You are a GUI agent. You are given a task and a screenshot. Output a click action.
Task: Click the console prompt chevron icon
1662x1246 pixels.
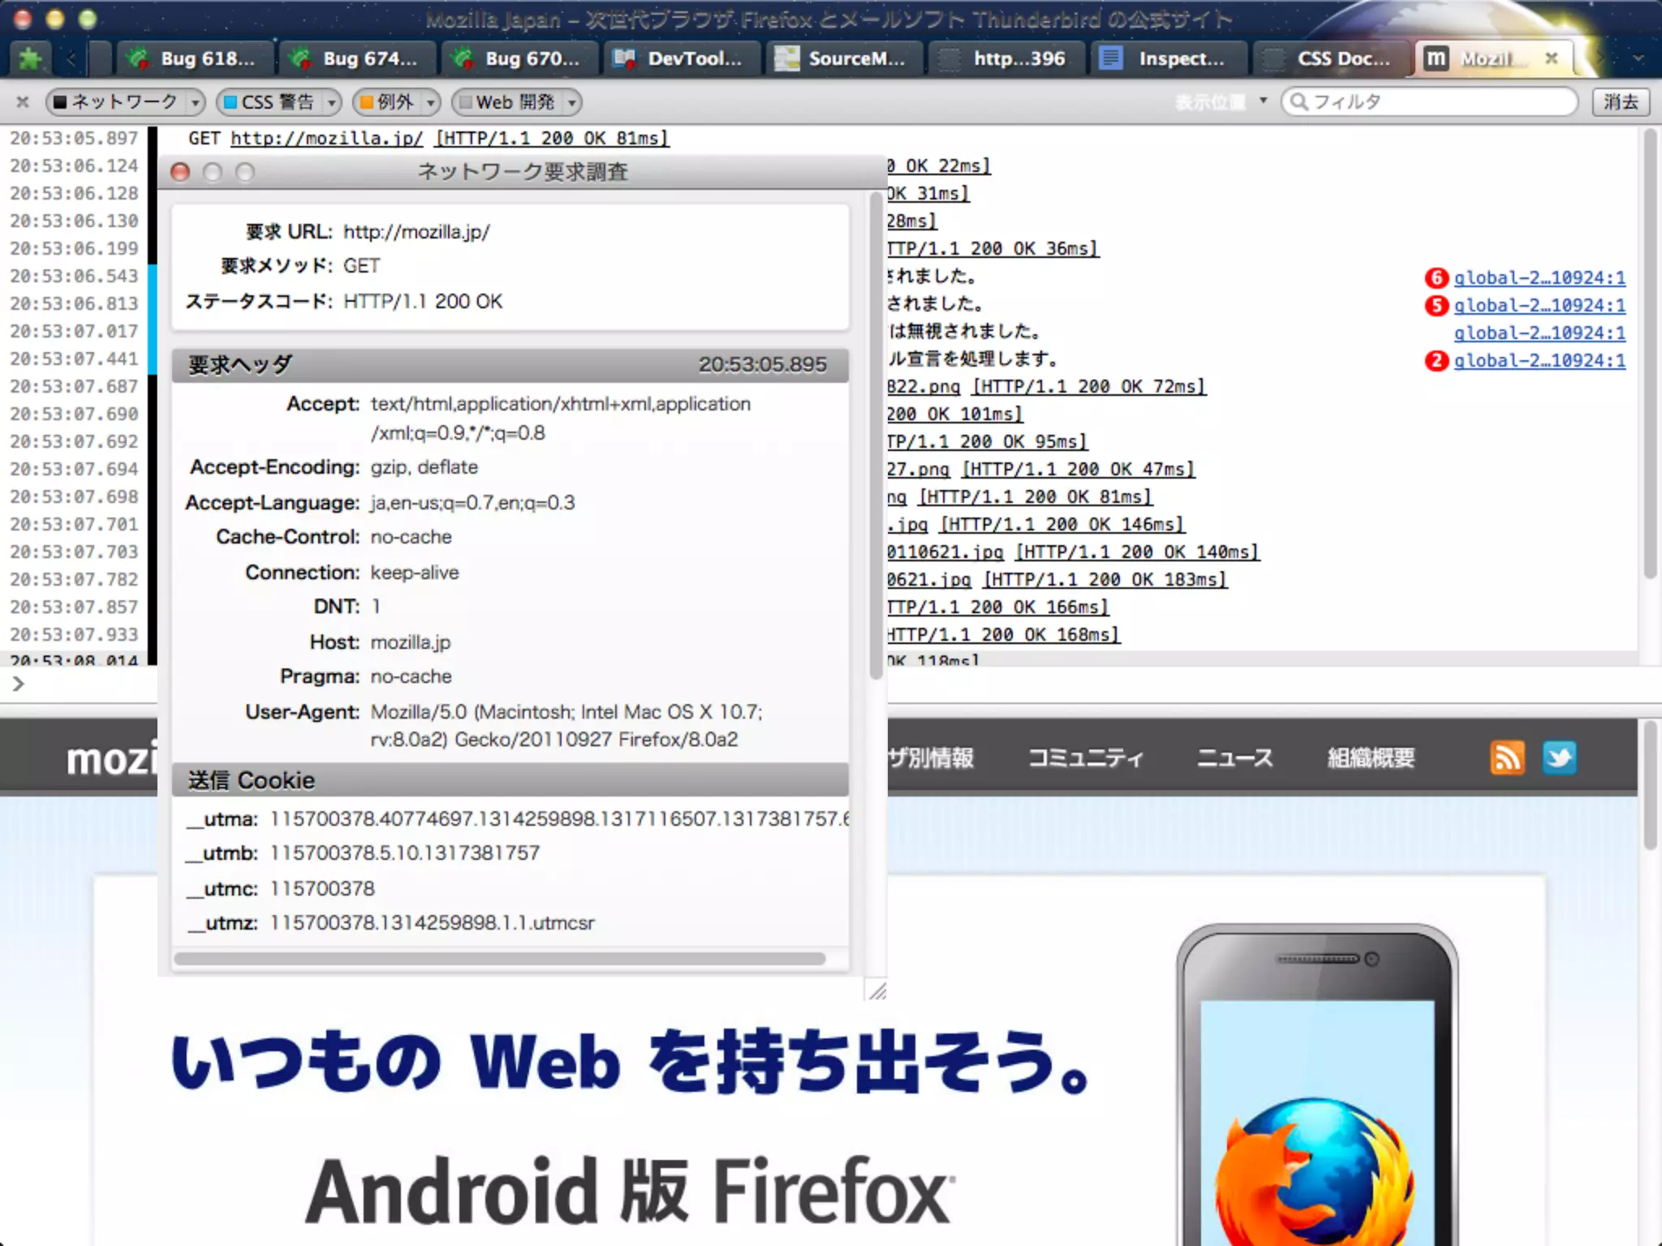point(18,684)
